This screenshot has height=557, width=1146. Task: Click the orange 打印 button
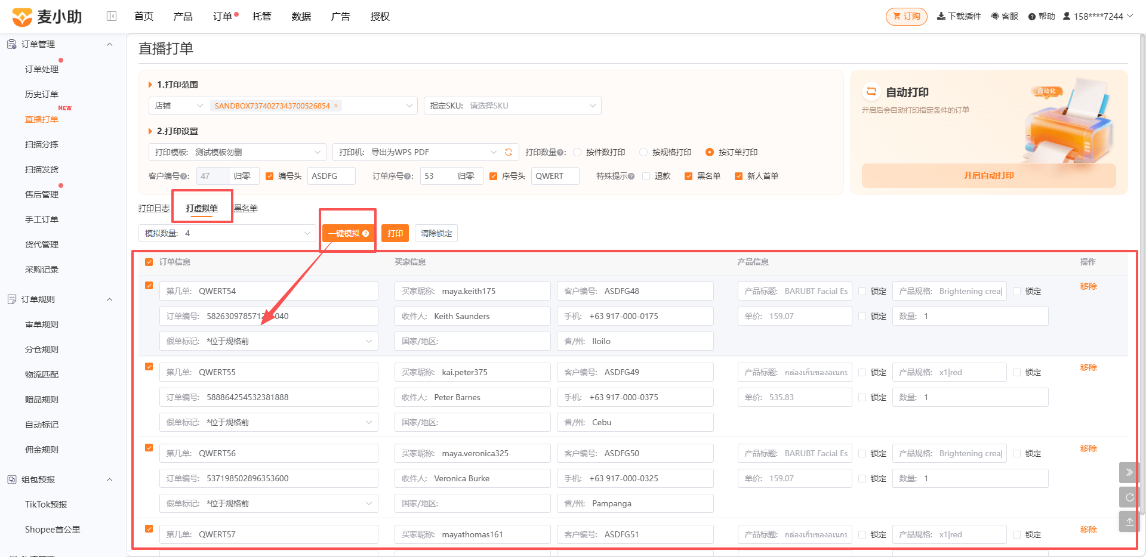pyautogui.click(x=395, y=233)
